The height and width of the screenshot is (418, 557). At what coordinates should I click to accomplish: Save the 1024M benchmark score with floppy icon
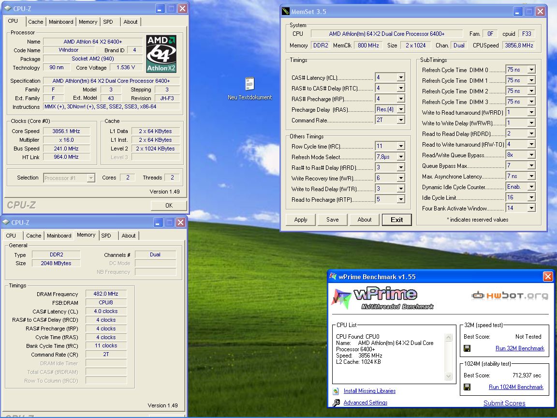(x=467, y=387)
